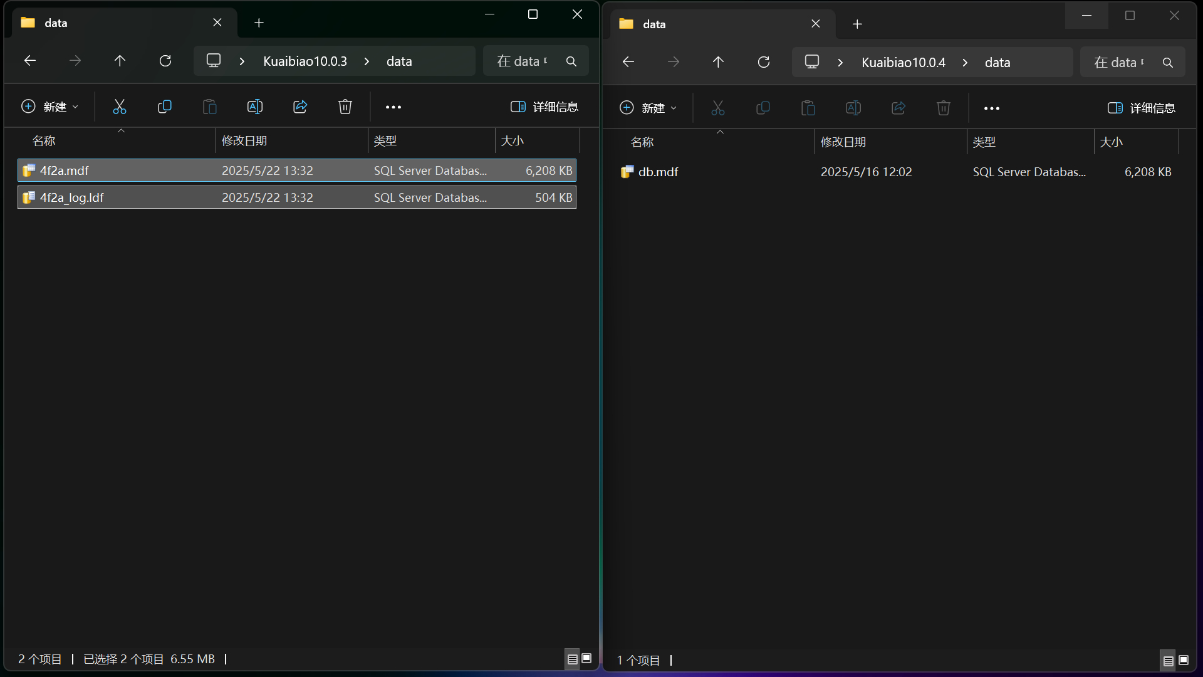Click search magnifier in right window
This screenshot has height=677, width=1203.
(x=1168, y=63)
